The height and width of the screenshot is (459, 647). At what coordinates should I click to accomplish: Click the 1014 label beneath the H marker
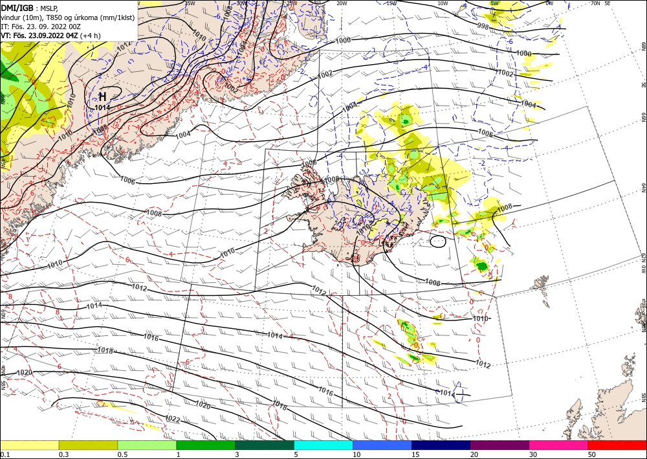(x=102, y=107)
